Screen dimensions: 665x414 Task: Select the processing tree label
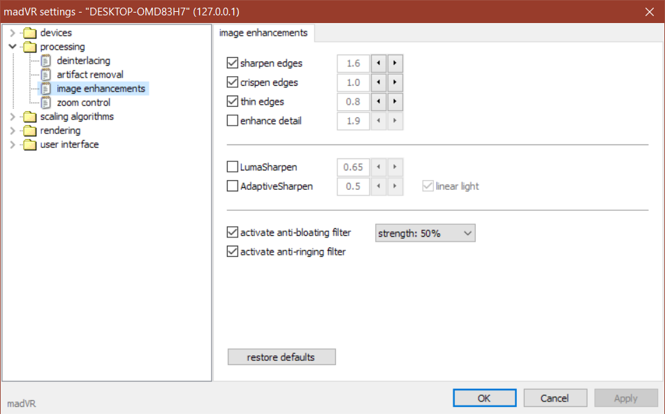coord(62,47)
